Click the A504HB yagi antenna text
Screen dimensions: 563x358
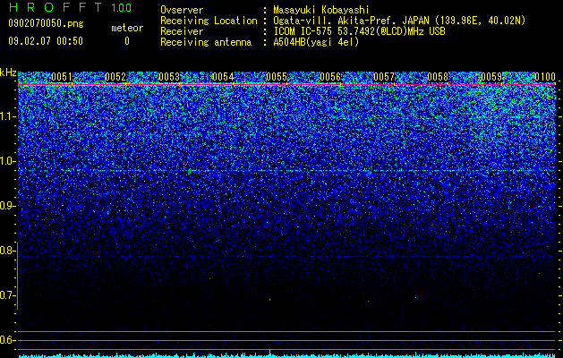[x=316, y=42]
